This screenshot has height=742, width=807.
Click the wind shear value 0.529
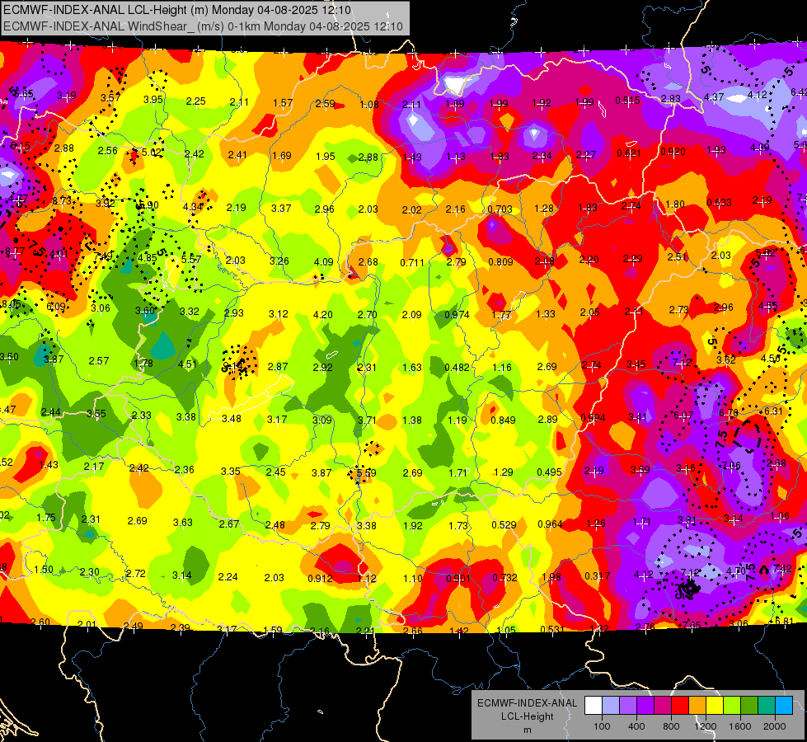click(x=504, y=524)
